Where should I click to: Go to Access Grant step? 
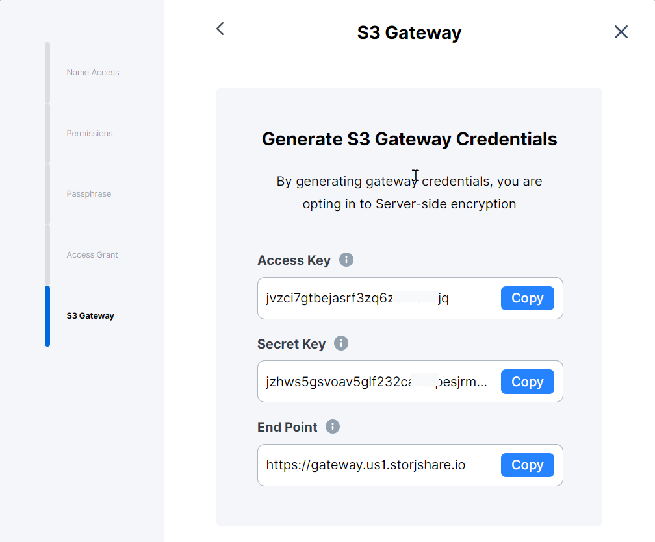[x=92, y=254]
